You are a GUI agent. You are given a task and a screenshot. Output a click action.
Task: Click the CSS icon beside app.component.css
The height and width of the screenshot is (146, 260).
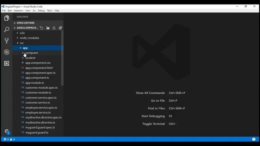[x=23, y=62]
